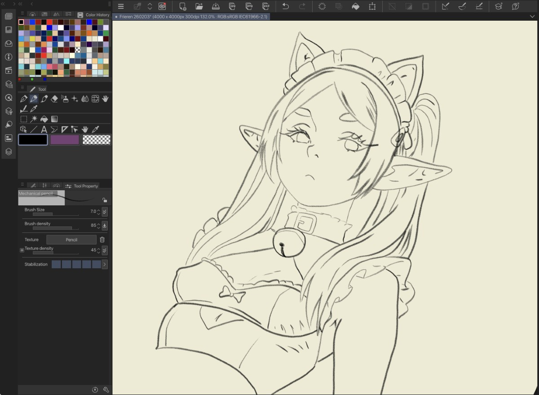Increase Brush Size with stepper arrow
This screenshot has width=539, height=395.
99,210
